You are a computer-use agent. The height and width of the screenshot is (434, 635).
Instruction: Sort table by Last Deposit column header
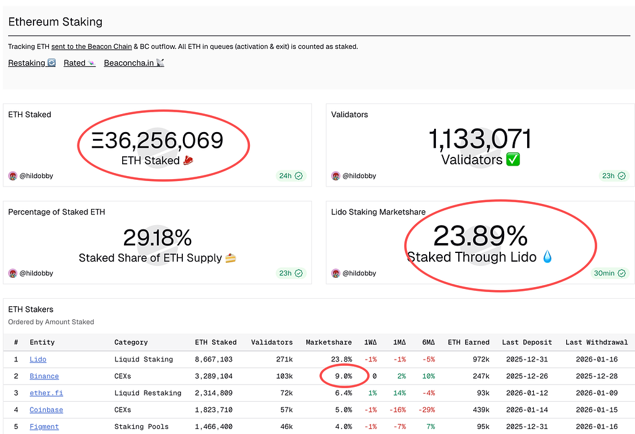pyautogui.click(x=526, y=342)
